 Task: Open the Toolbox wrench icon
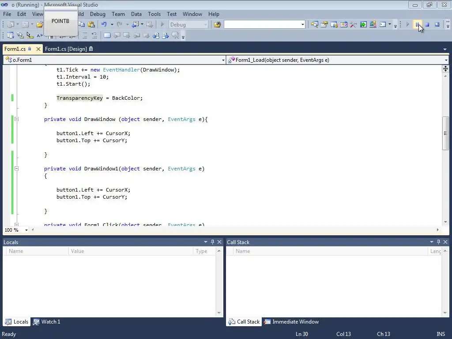(x=354, y=25)
